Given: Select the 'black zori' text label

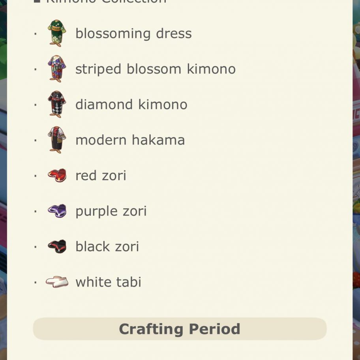Looking at the screenshot, I should 107,247.
